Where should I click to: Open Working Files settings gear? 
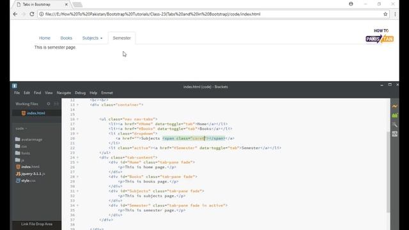(x=49, y=103)
